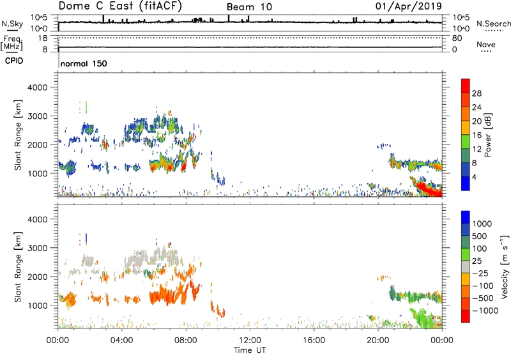Click the "16:00" time tick label
The image size is (511, 354).
[314, 341]
